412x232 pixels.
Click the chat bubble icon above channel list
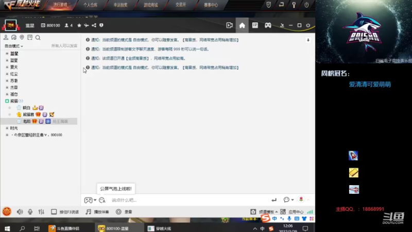coord(14,37)
